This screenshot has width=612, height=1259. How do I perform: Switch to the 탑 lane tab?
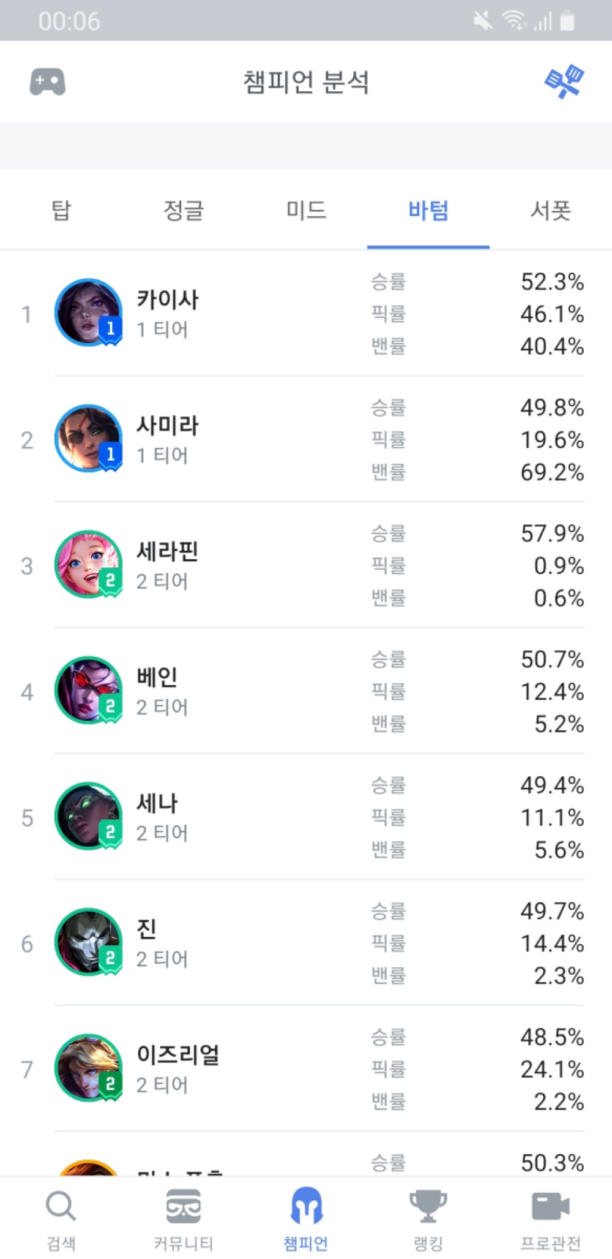(61, 210)
